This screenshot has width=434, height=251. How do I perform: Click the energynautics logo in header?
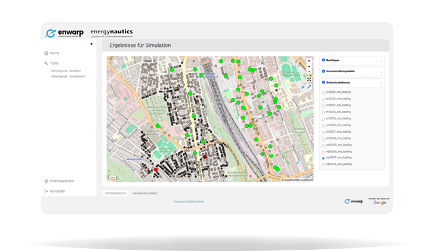pos(112,33)
